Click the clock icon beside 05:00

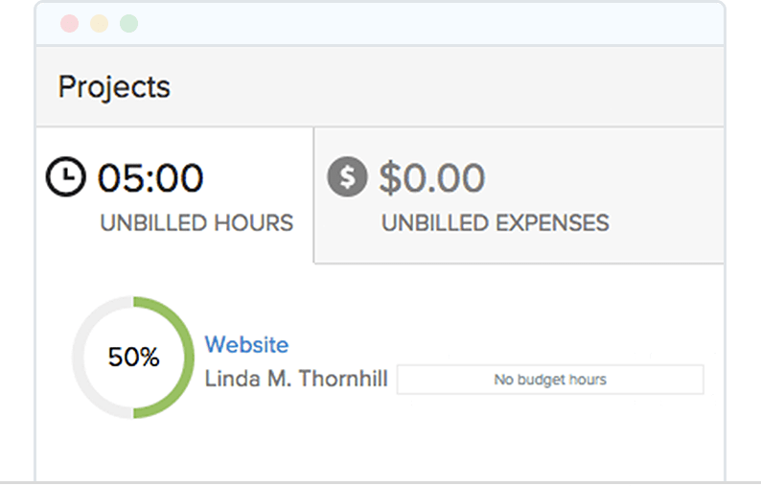(x=66, y=178)
